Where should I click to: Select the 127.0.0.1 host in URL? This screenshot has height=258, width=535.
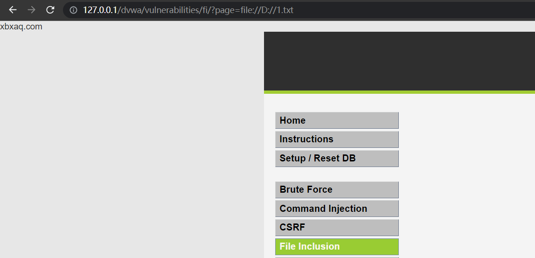tap(100, 10)
